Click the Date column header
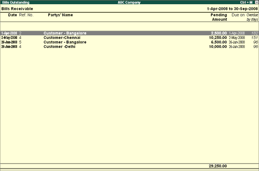 tap(13, 15)
